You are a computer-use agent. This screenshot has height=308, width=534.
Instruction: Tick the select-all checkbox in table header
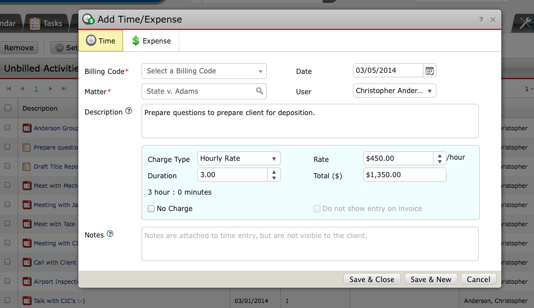tap(8, 108)
